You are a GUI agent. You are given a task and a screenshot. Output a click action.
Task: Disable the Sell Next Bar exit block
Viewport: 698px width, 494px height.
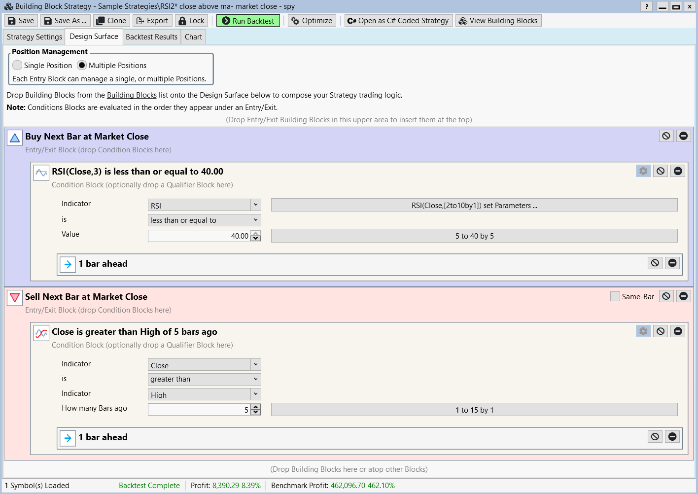666,296
